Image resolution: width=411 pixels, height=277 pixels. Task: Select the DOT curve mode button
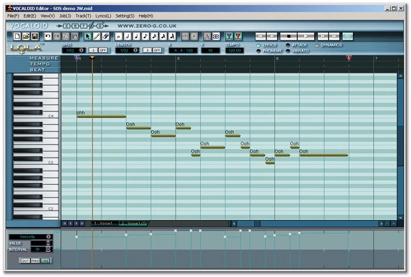pos(25,261)
